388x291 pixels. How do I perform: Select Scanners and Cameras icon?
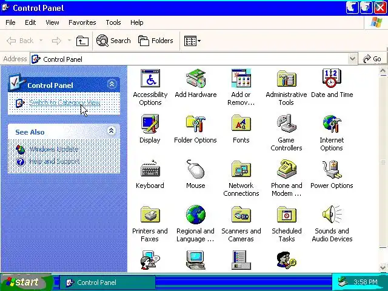(241, 214)
